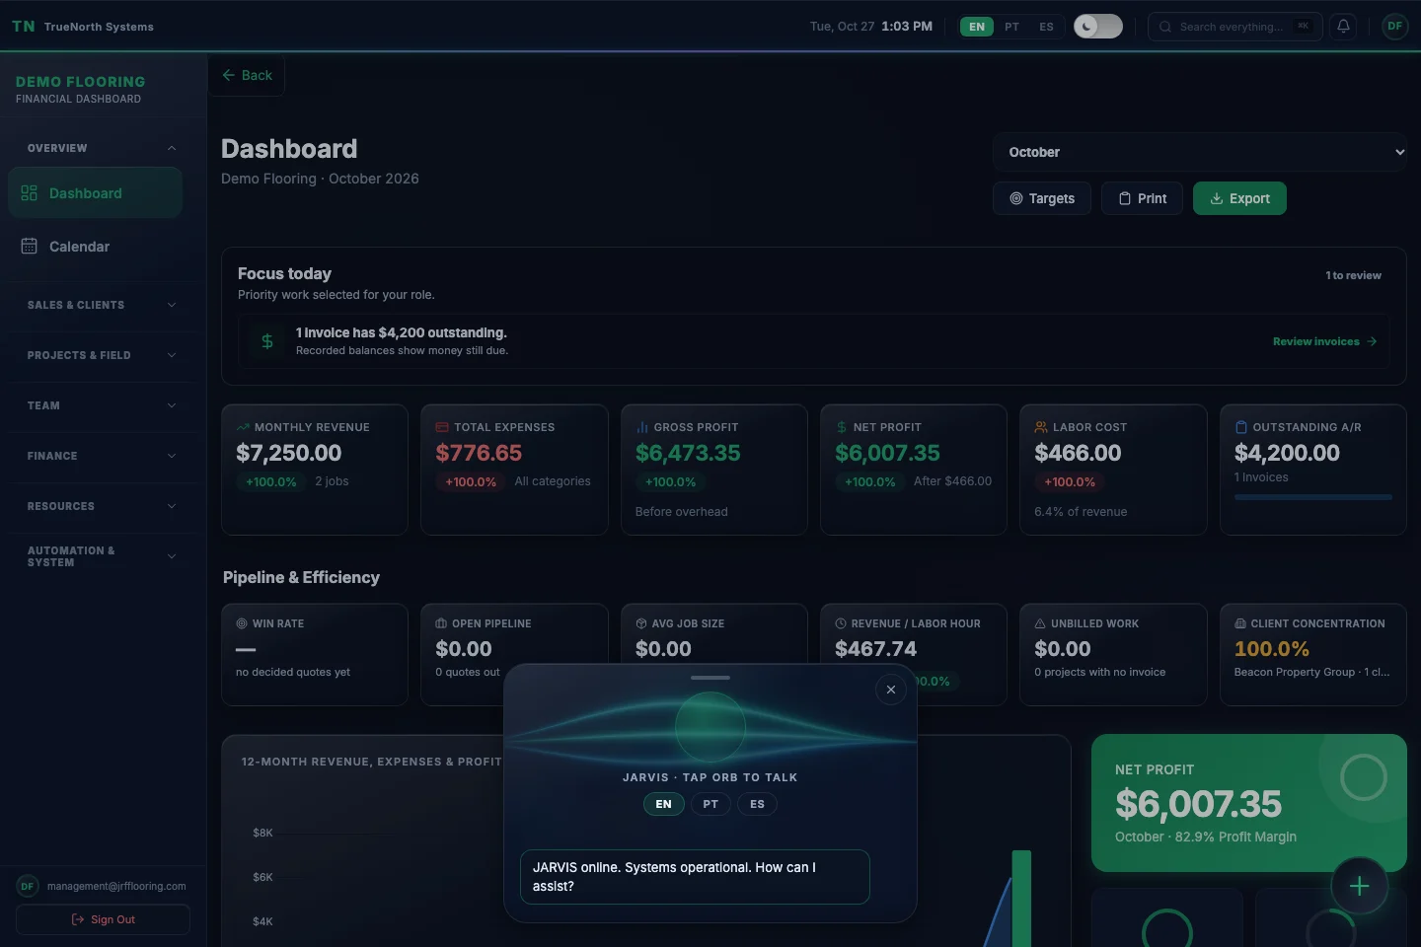Image resolution: width=1421 pixels, height=947 pixels.
Task: Switch top bar language to ES
Action: pyautogui.click(x=1046, y=27)
